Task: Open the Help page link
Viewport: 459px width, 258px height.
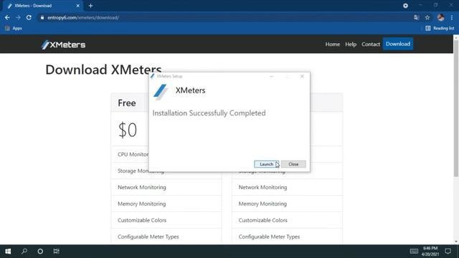Action: (351, 44)
